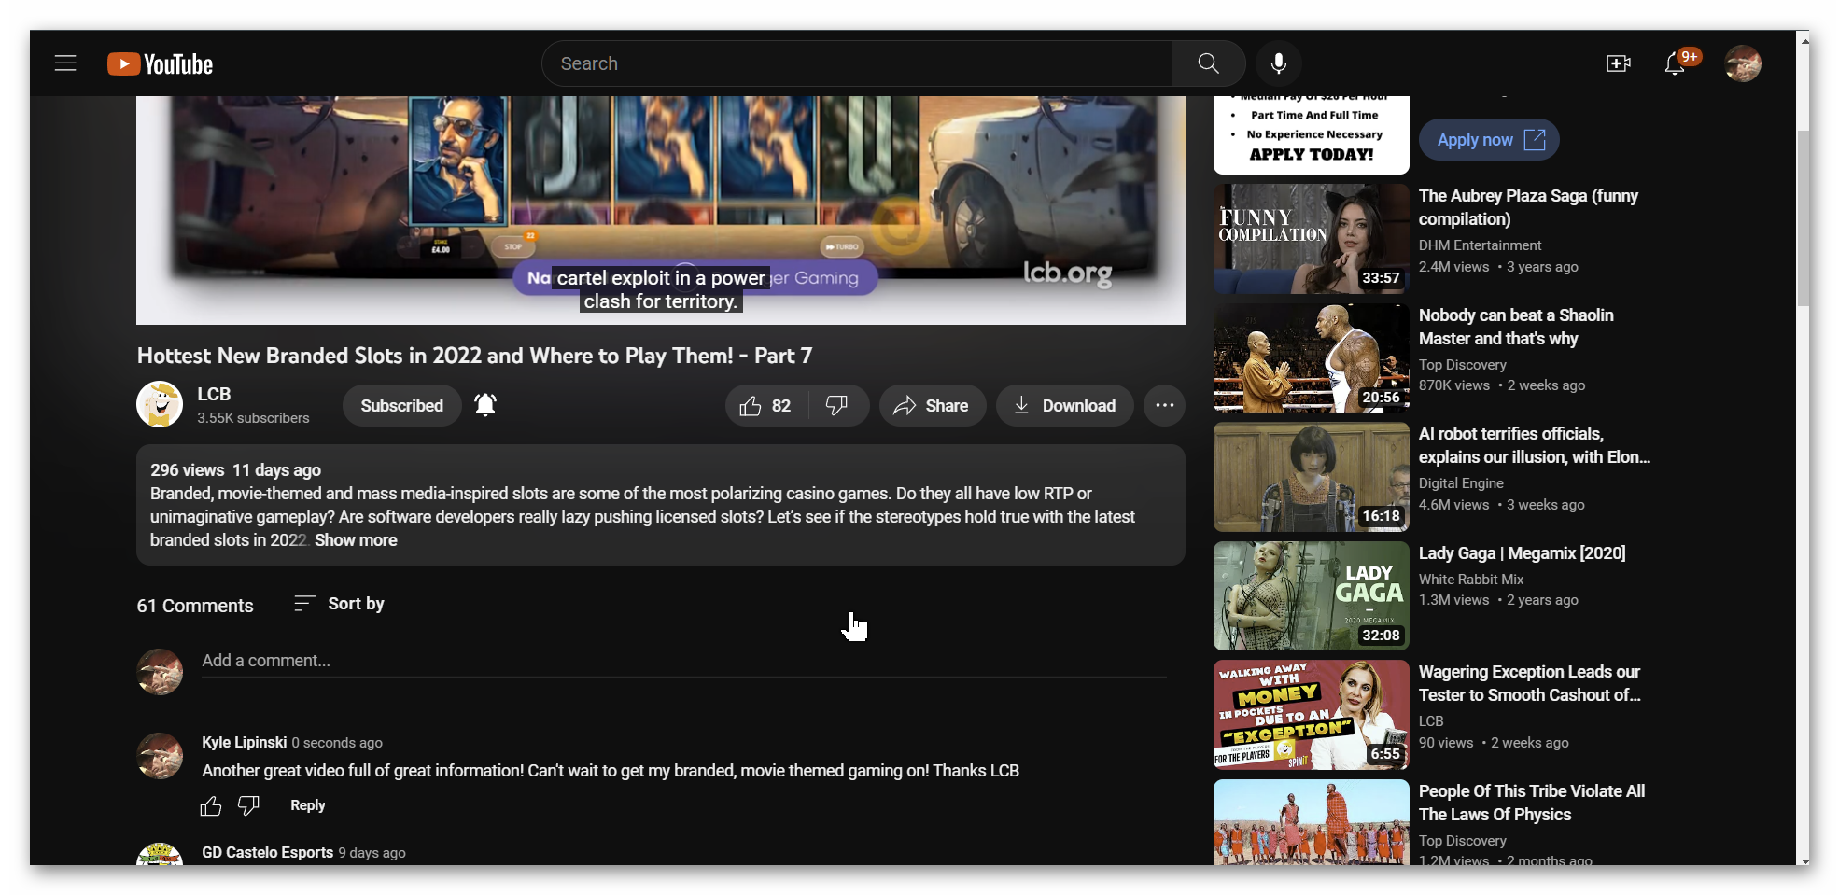Dislike the video with thumbs down
1839x895 pixels.
(837, 406)
